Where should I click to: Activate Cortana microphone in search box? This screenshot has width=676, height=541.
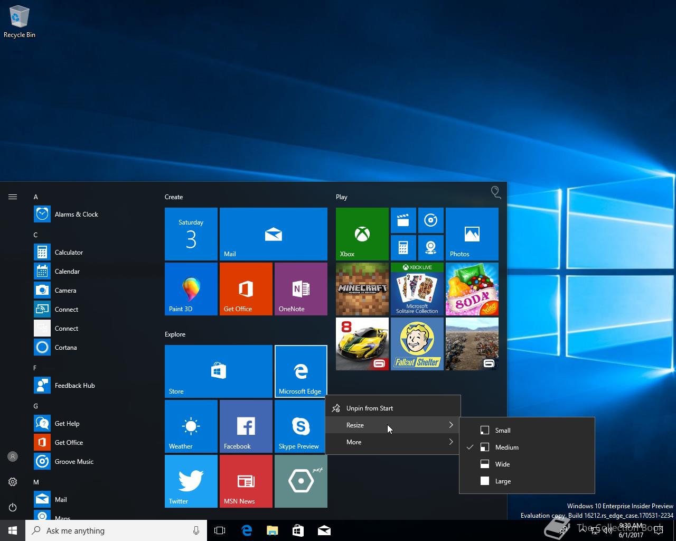(x=196, y=530)
